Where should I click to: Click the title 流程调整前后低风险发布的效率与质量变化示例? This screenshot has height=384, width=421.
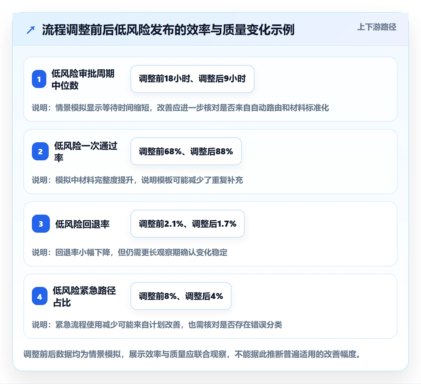pos(168,30)
